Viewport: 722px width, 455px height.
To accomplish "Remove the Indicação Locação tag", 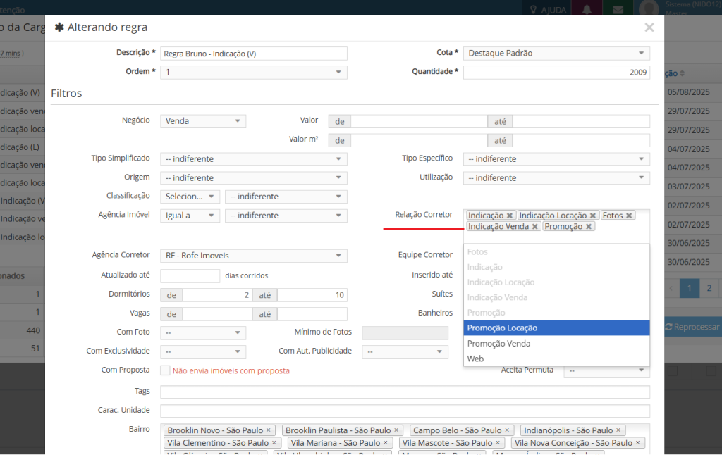I will pos(593,216).
